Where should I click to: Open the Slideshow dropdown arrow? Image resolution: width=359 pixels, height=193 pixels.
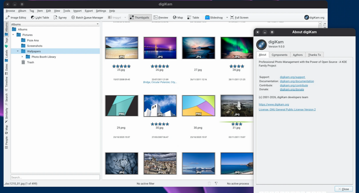click(x=227, y=17)
